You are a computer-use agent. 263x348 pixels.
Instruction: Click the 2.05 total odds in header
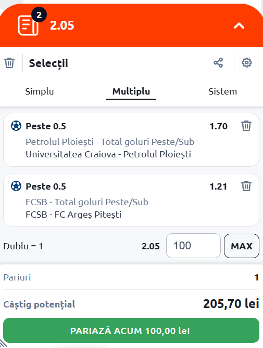point(62,25)
